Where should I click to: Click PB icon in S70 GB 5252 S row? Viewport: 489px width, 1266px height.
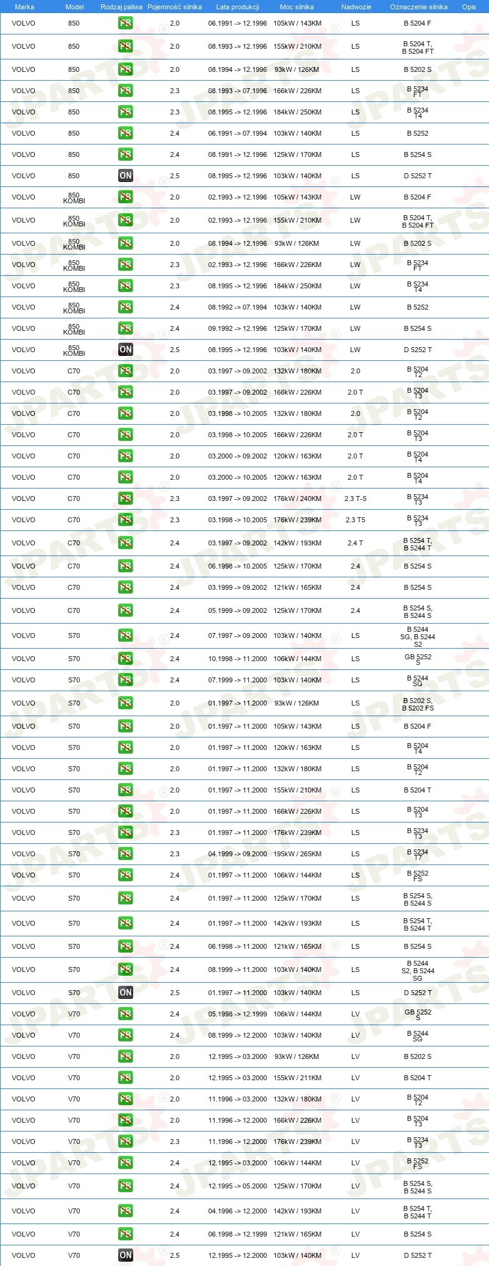[126, 659]
